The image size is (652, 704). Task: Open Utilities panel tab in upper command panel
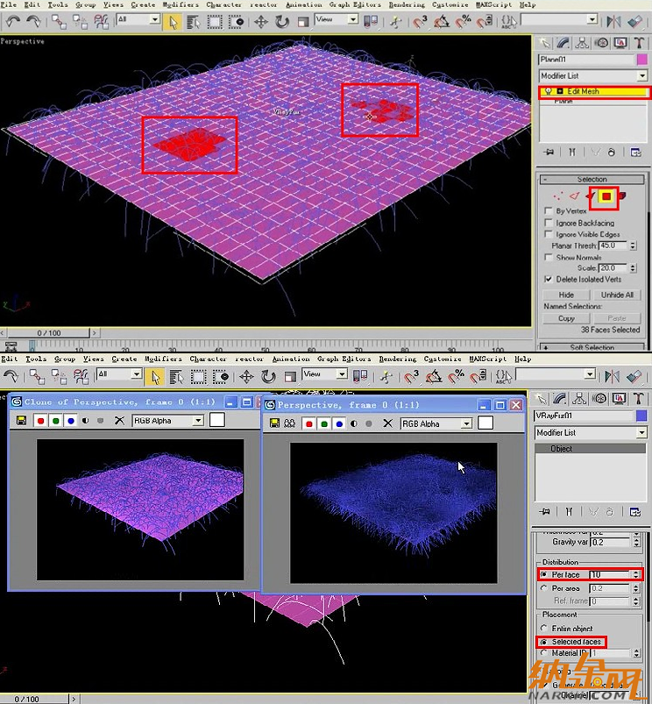(x=640, y=43)
